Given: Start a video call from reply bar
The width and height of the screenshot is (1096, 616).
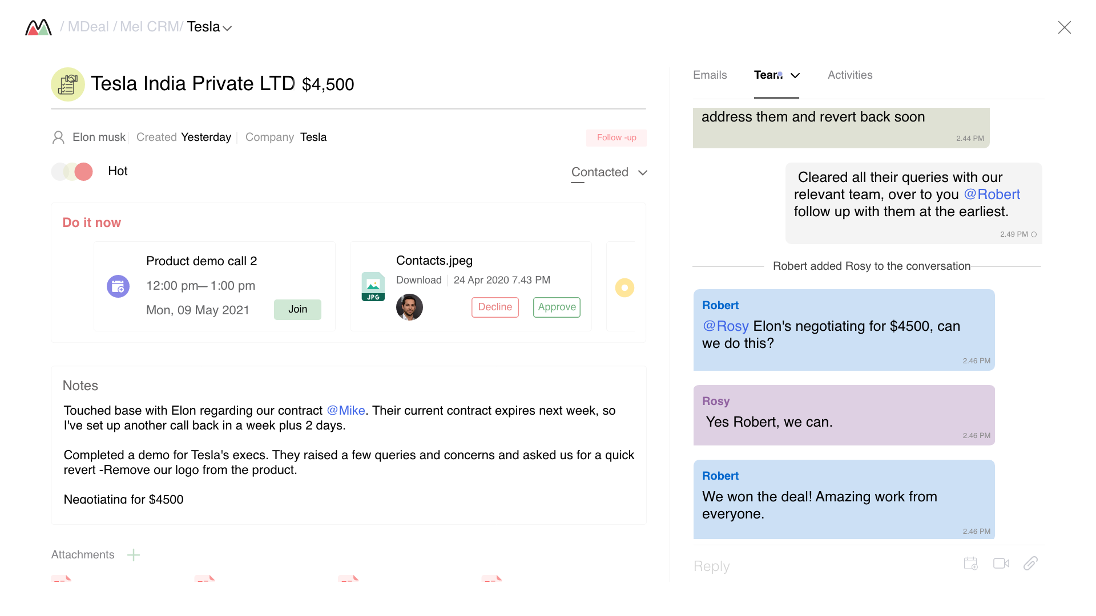Looking at the screenshot, I should tap(1001, 564).
